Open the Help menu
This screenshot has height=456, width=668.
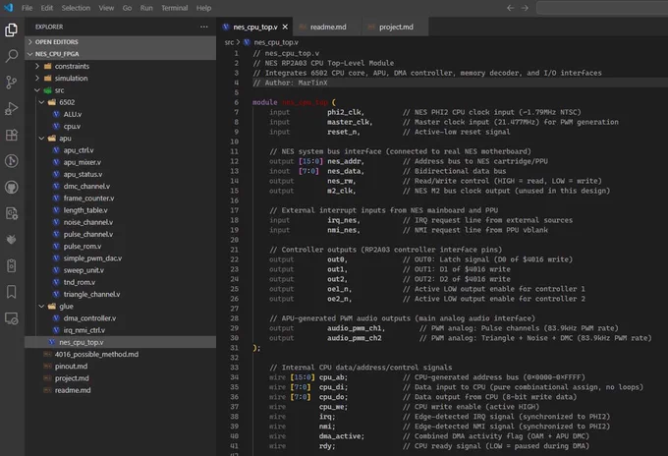203,8
